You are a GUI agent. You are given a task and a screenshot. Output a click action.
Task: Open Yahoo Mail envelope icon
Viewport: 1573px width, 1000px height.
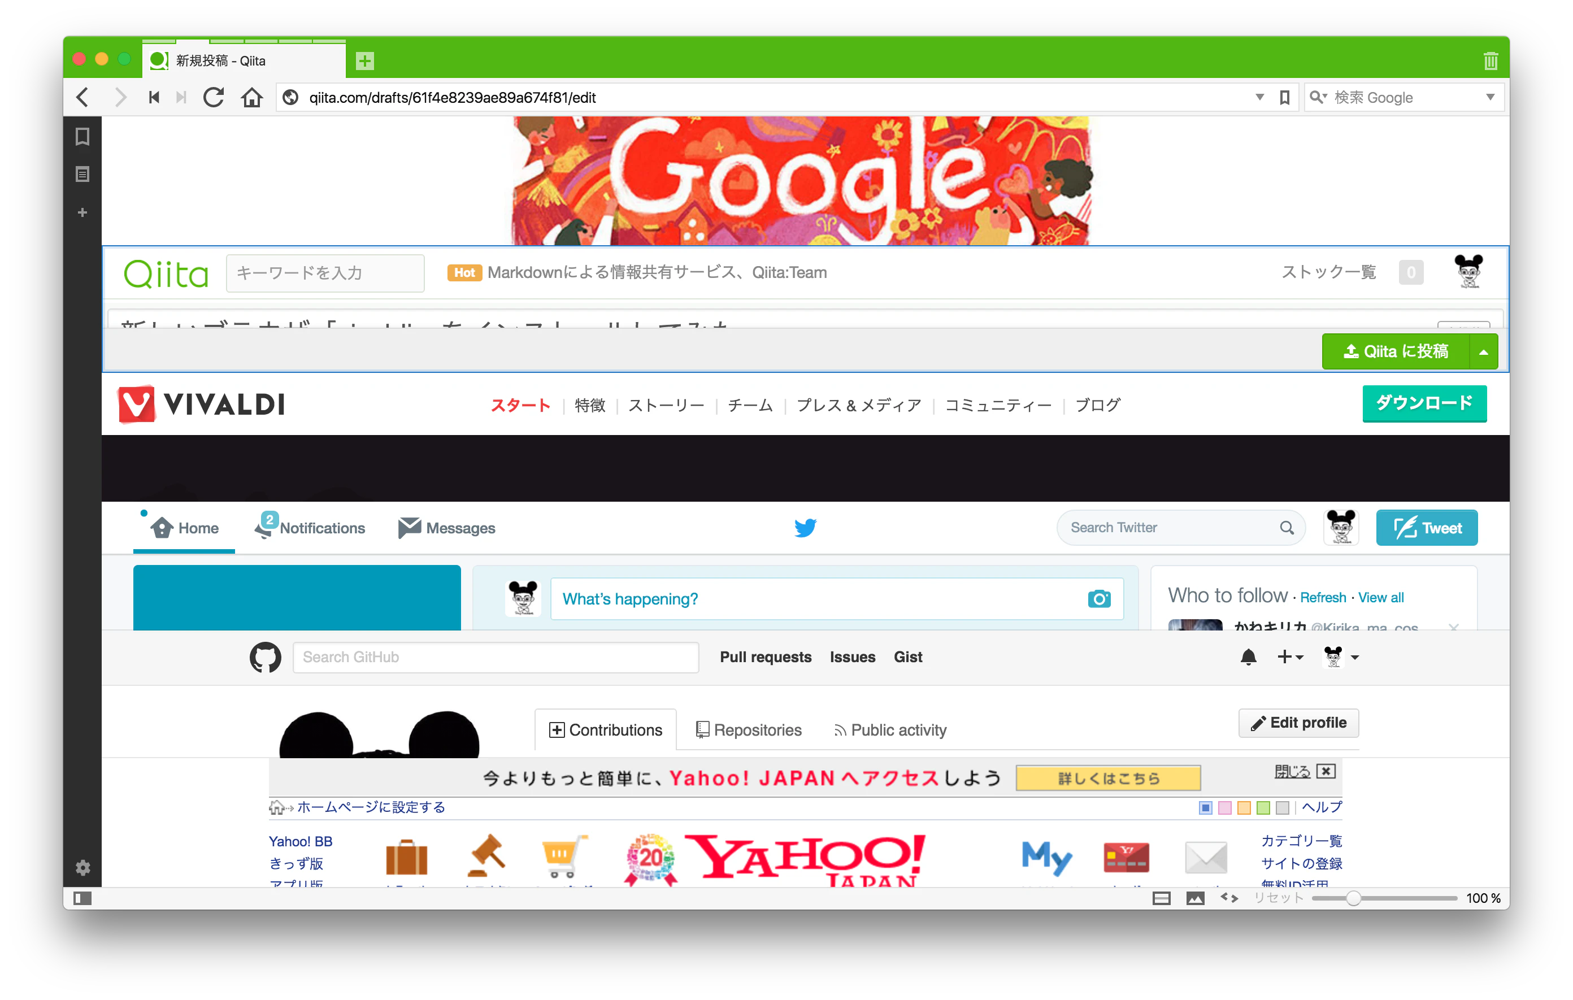tap(1206, 857)
